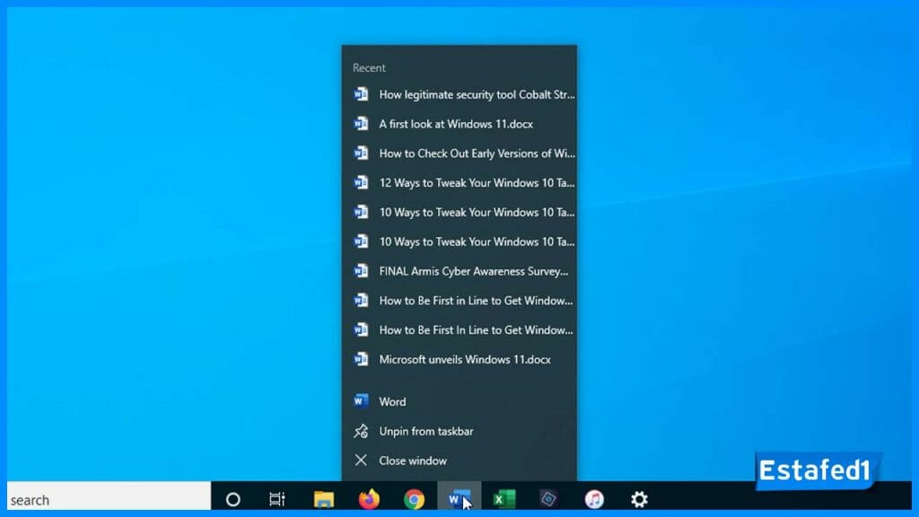Click the Word file icon beside "Microsoft unveils"

(x=361, y=359)
